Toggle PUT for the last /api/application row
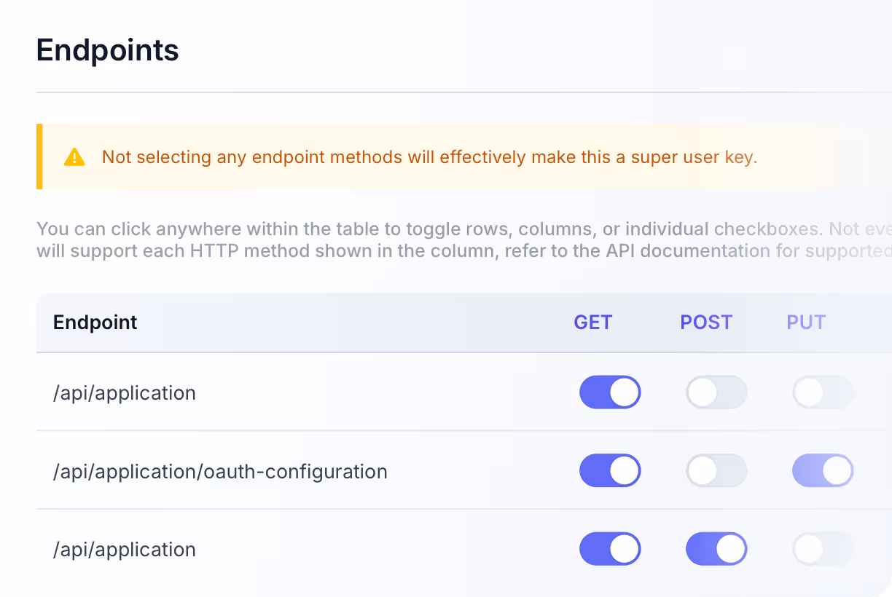This screenshot has width=892, height=597. pos(823,549)
